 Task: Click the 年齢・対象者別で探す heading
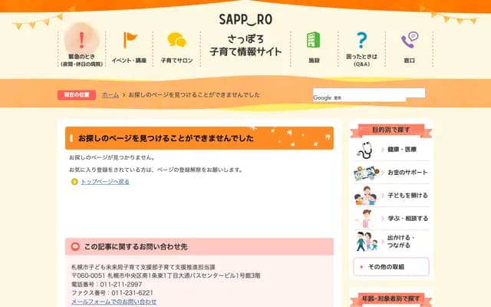click(391, 299)
